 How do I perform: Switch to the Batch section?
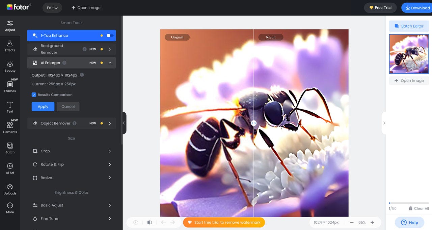(10, 148)
